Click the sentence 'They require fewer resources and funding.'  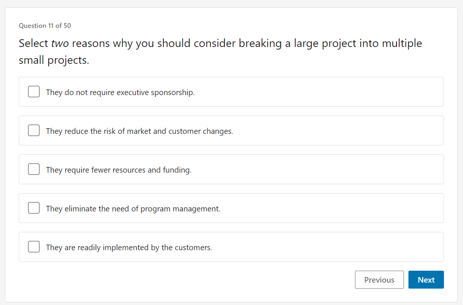[118, 170]
